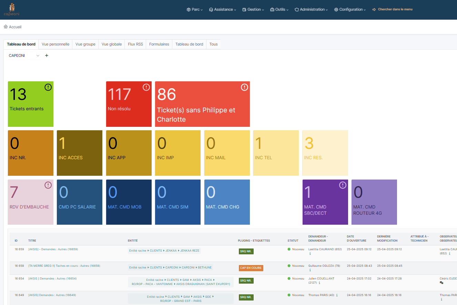Click info icon next to Julien COUELLANT (2127)
Image resolution: width=457 pixels, height=305 pixels.
319,283
